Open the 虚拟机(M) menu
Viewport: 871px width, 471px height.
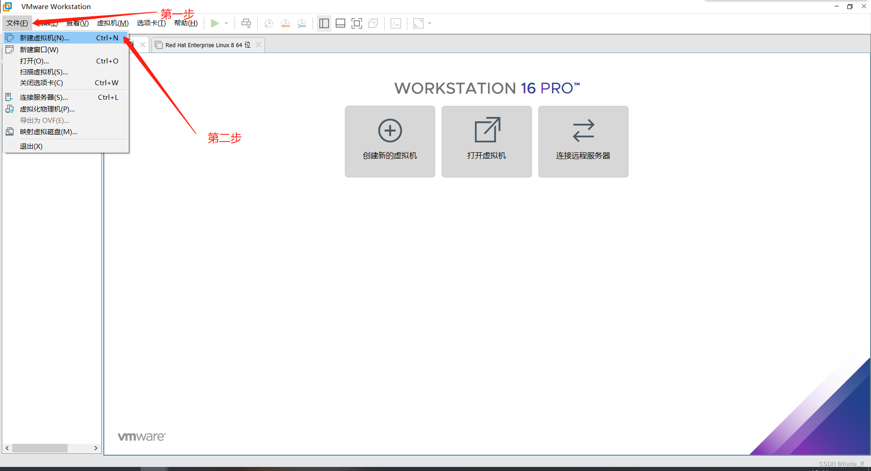(113, 23)
